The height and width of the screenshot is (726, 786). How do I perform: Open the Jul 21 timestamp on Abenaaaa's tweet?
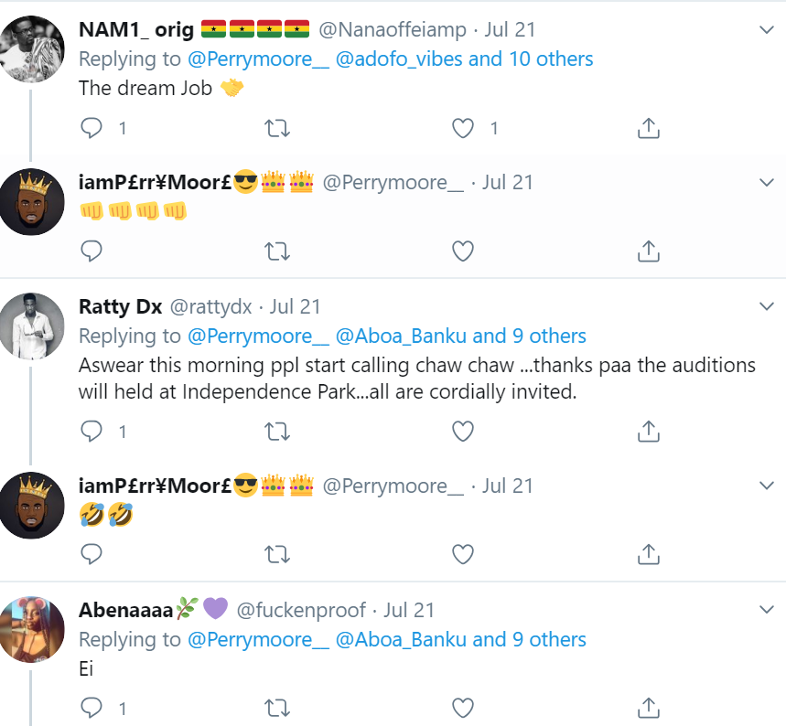point(409,610)
